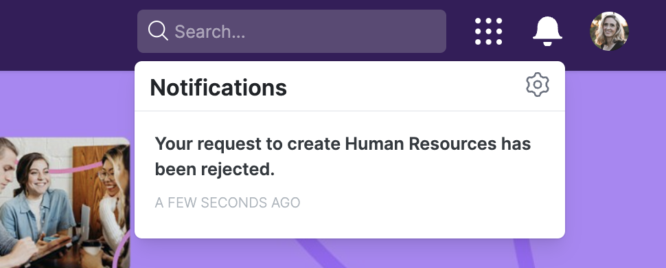The image size is (666, 268).
Task: Open the nine-dot apps launcher grid
Action: click(x=488, y=31)
